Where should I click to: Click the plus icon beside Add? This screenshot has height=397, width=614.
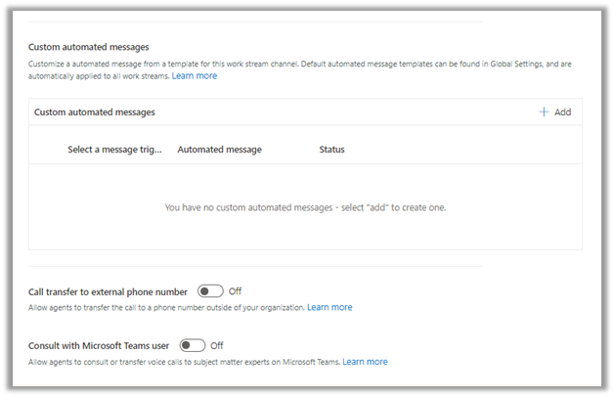[544, 112]
